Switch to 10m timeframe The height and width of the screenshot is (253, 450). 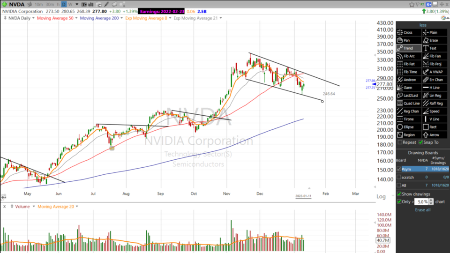(38, 4)
